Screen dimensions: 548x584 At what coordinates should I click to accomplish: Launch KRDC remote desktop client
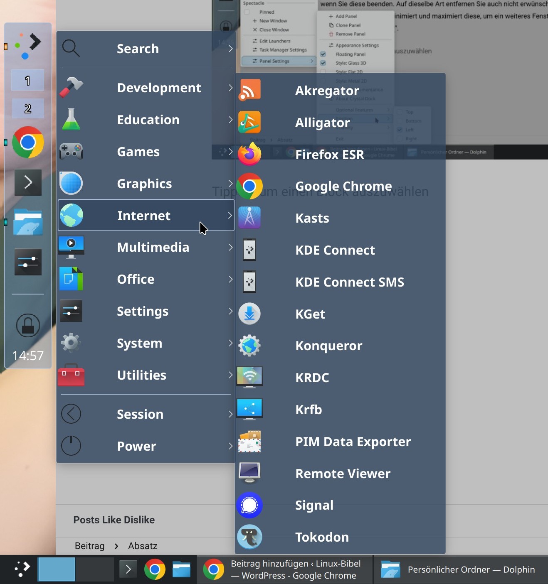[340, 378]
